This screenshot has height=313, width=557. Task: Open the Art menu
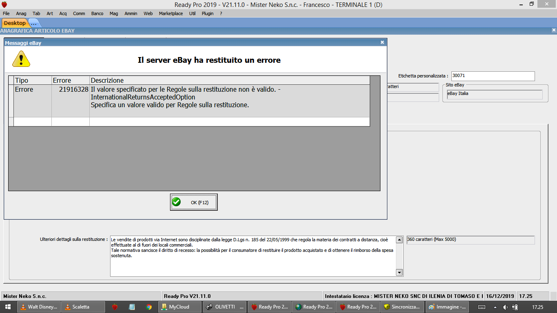pos(50,13)
